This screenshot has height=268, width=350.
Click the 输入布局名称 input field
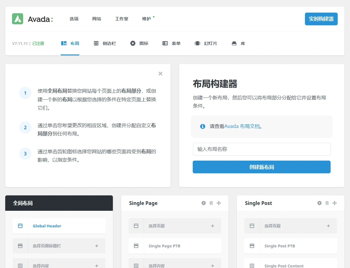(x=261, y=149)
